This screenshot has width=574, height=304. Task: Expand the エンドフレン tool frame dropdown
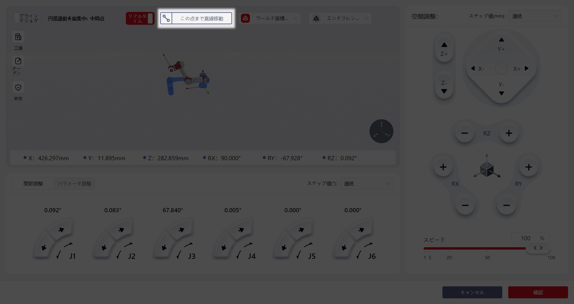(347, 19)
